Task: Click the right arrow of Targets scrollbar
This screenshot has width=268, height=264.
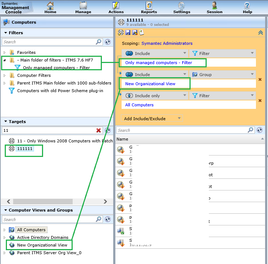Action: 105,201
